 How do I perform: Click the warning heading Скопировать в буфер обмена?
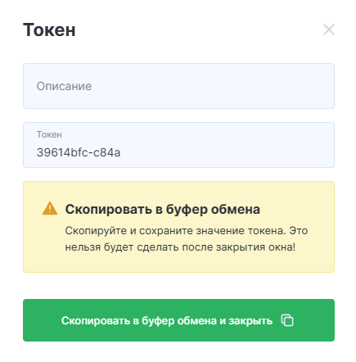point(163,210)
